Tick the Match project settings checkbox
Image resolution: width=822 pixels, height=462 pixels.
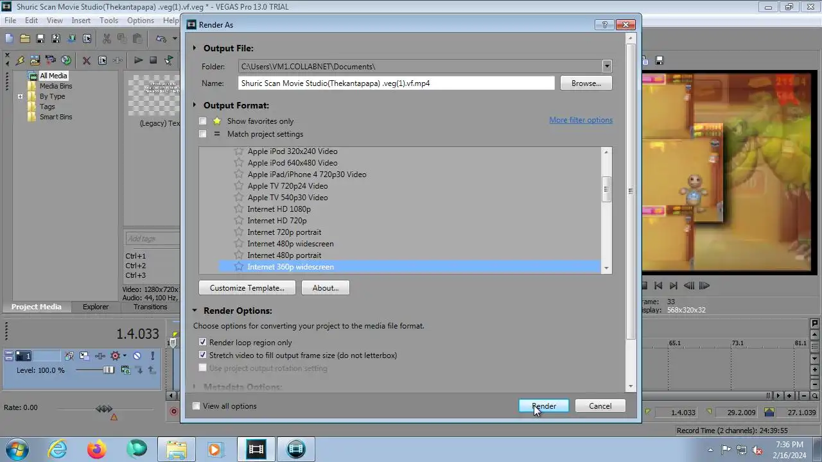click(203, 134)
